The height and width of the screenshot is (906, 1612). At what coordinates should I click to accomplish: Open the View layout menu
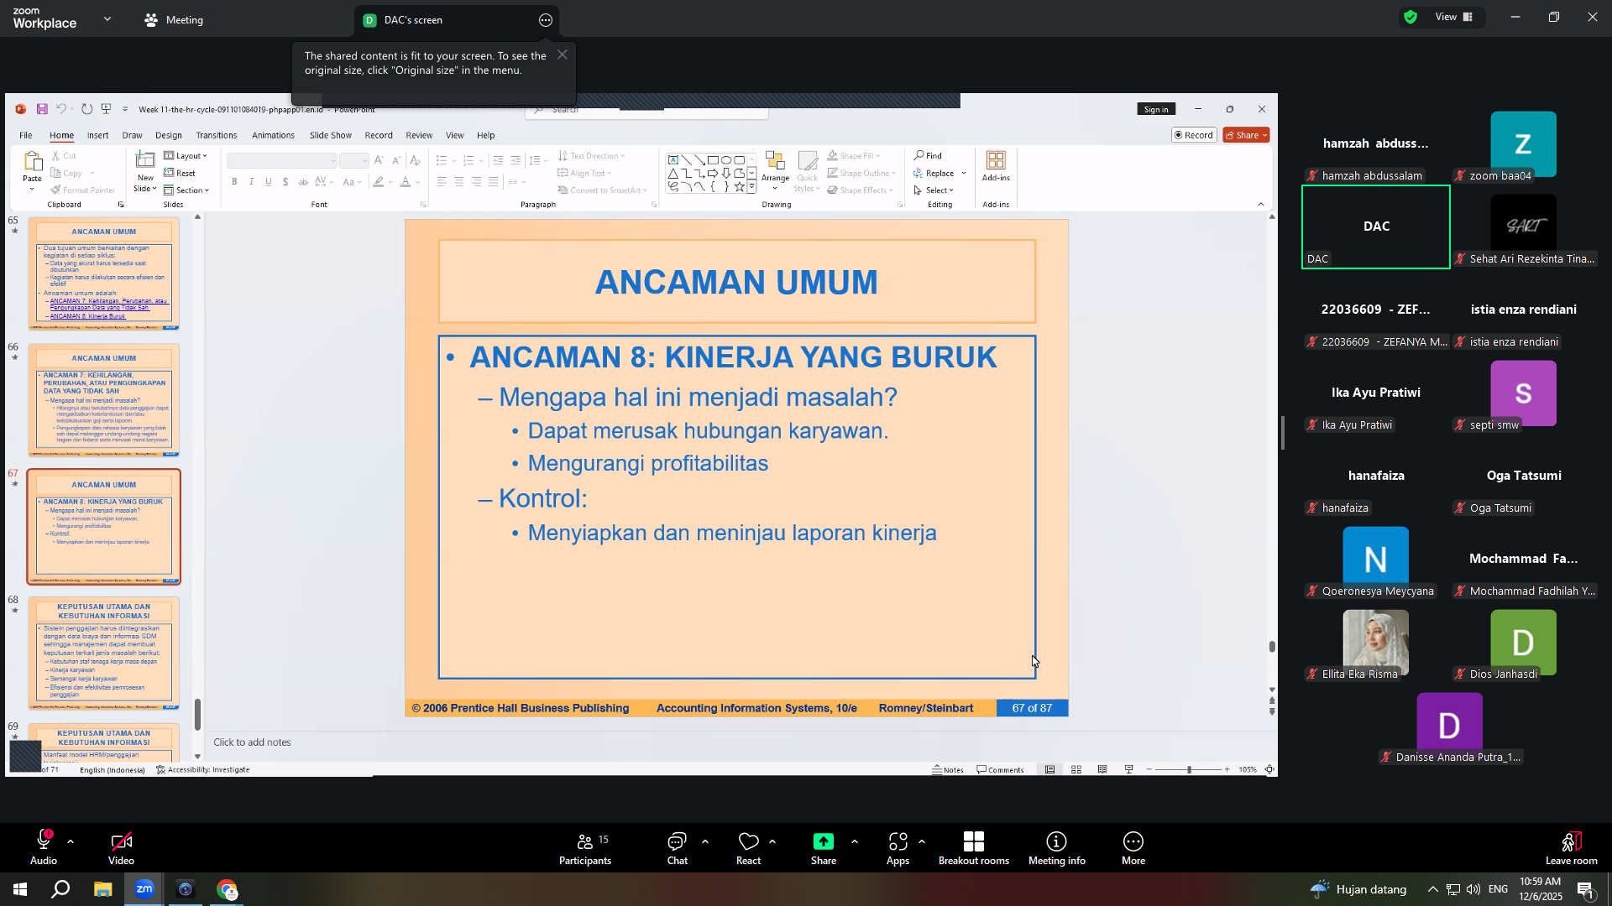pos(1454,17)
